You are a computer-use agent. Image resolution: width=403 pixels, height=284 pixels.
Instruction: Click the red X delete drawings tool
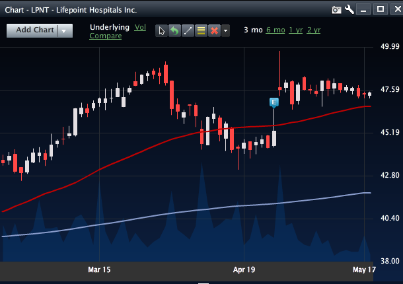click(x=214, y=31)
